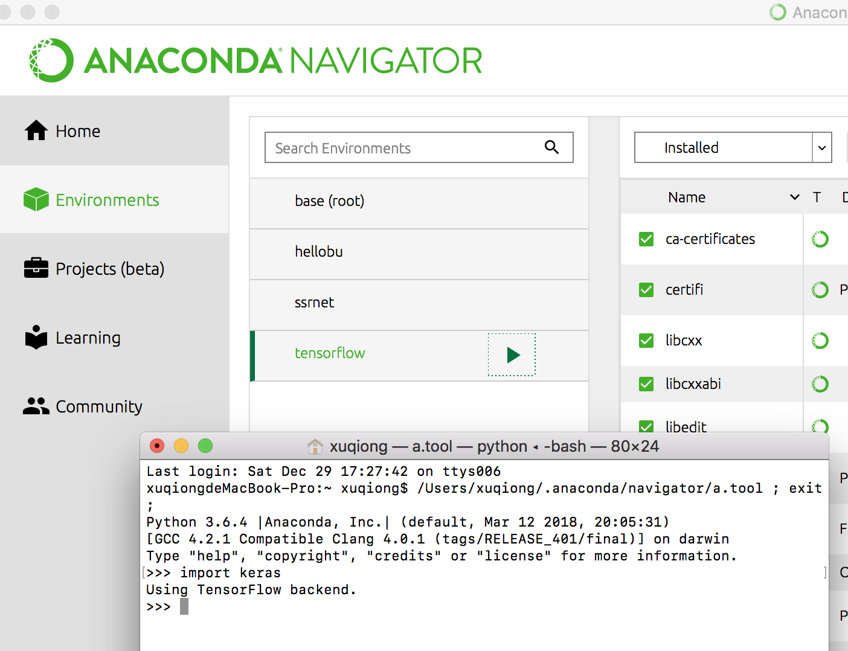Viewport: 848px width, 651px height.
Task: Uncheck the certifi package checkbox
Action: click(x=646, y=290)
